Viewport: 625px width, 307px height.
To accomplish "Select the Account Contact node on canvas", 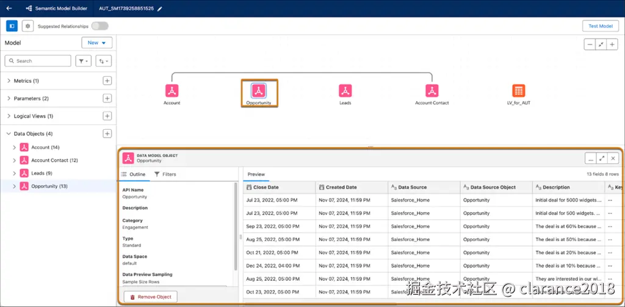I will [432, 91].
